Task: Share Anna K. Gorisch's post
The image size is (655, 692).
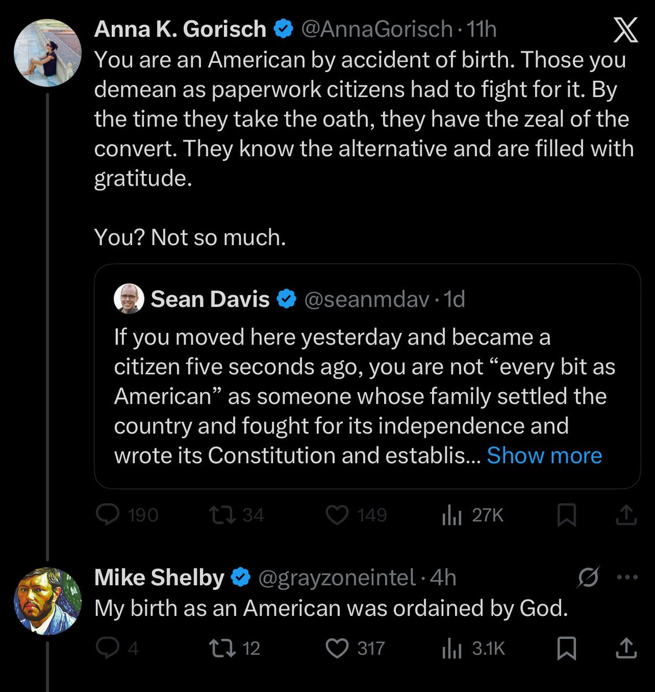Action: tap(626, 515)
